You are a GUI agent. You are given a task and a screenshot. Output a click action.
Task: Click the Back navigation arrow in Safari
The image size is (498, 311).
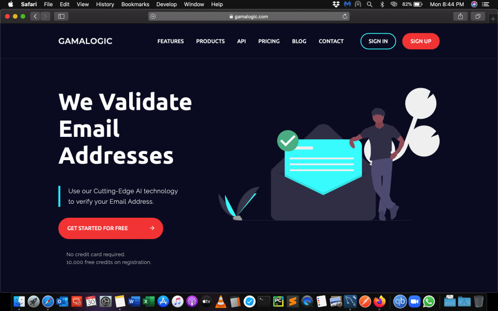tap(35, 16)
